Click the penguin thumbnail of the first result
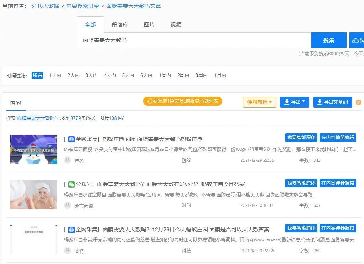Image resolution: width=364 pixels, height=264 pixels. tap(34, 149)
